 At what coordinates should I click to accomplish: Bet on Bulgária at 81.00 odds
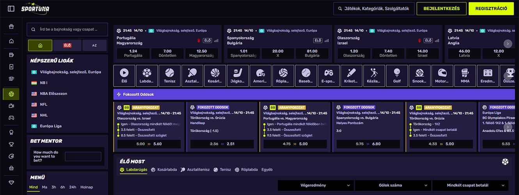pos(312,53)
